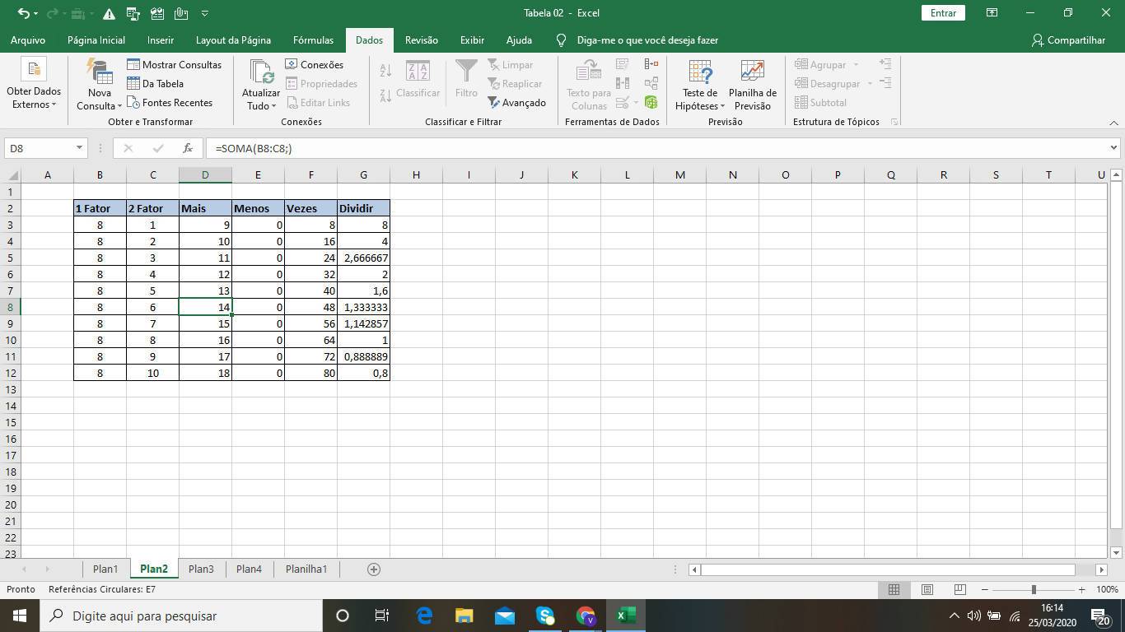The height and width of the screenshot is (632, 1125).
Task: Open Obter Dados Externos
Action: coord(34,85)
